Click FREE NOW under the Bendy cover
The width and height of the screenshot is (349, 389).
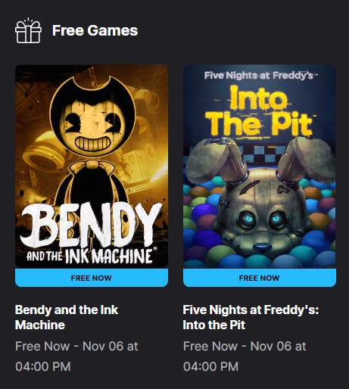coord(92,278)
